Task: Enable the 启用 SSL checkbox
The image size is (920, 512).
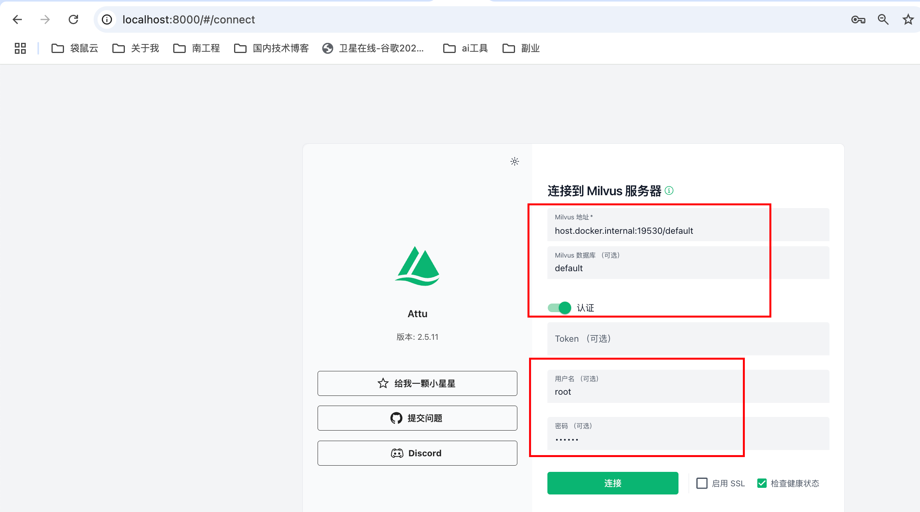Action: (x=702, y=483)
